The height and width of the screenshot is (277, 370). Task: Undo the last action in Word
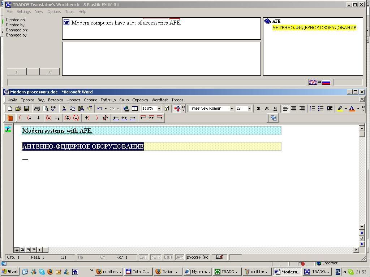point(100,109)
